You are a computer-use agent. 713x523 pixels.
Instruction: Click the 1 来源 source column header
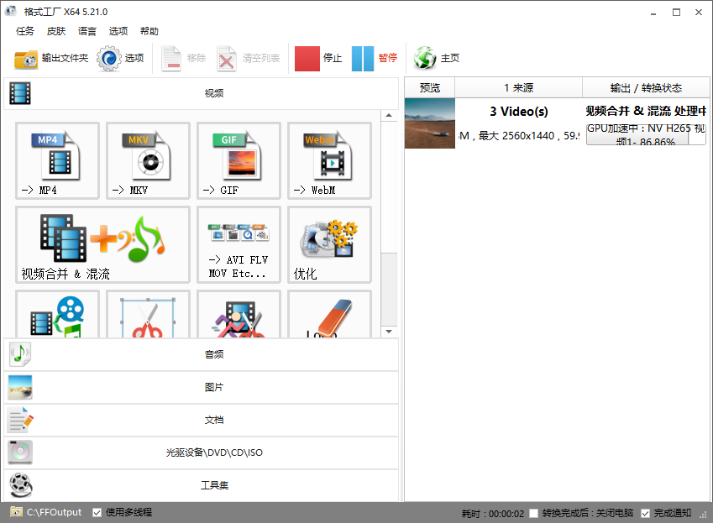coord(518,87)
